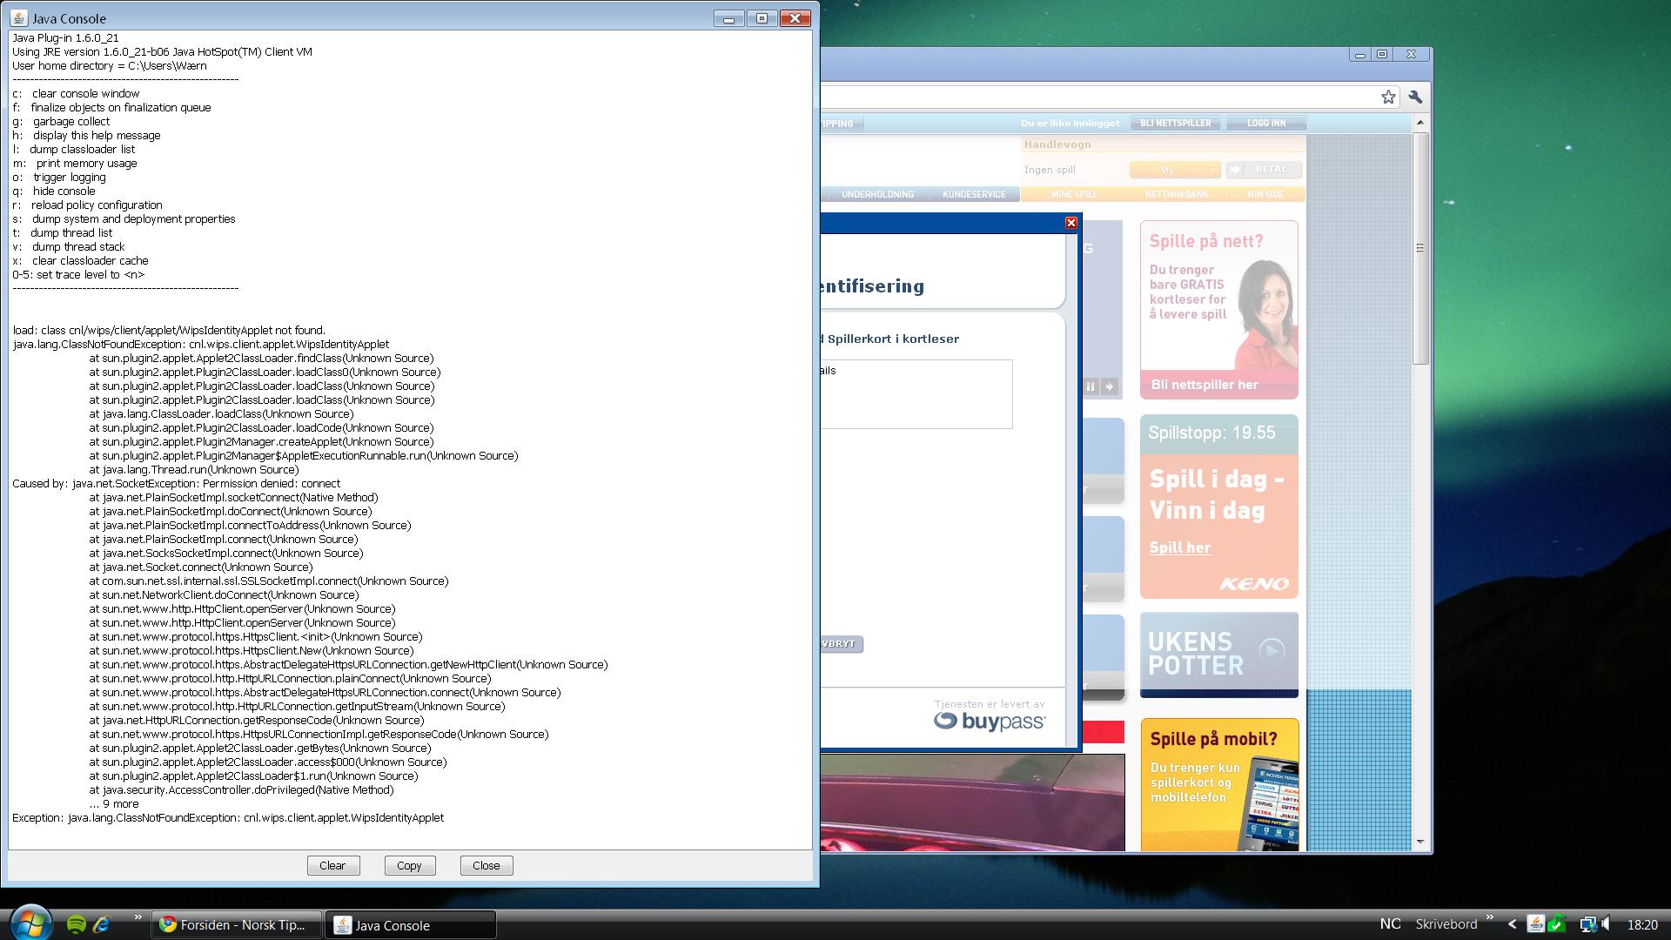The width and height of the screenshot is (1671, 940).
Task: Click the Spill her link in Keno ad
Action: click(x=1180, y=547)
